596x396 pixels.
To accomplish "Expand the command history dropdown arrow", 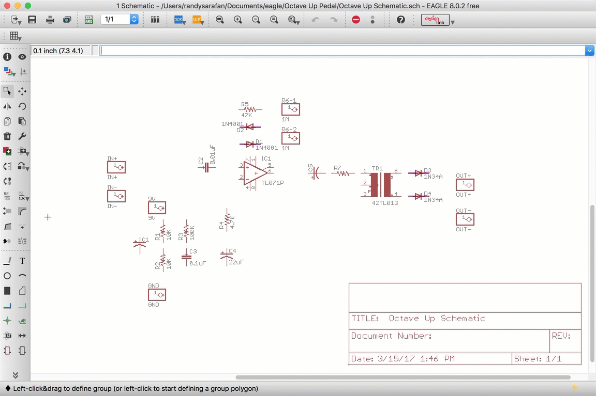I will [x=590, y=51].
